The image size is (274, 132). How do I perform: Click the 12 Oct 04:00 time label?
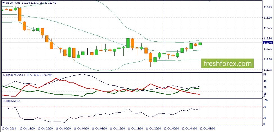189,128
